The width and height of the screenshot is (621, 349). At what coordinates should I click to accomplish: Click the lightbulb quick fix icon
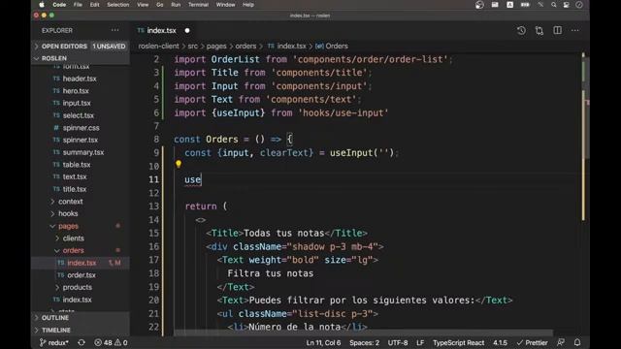[179, 164]
